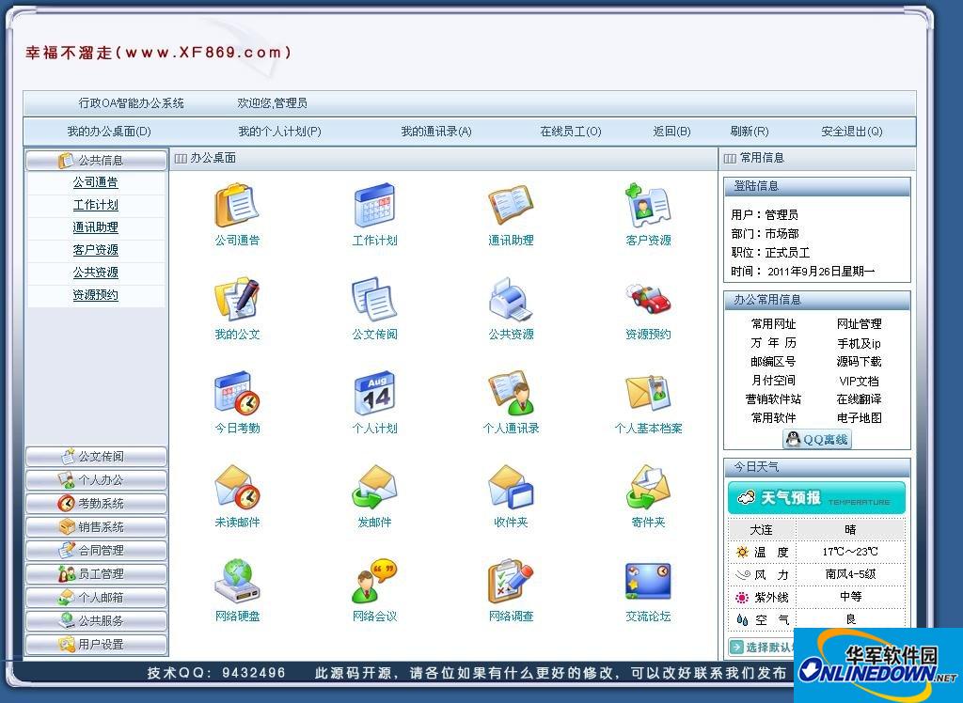The image size is (963, 703).
Task: Open the 未读邮件 mail icon
Action: click(x=237, y=489)
